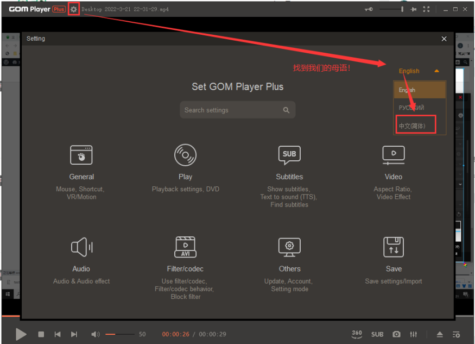Select English in the language list

[420, 90]
